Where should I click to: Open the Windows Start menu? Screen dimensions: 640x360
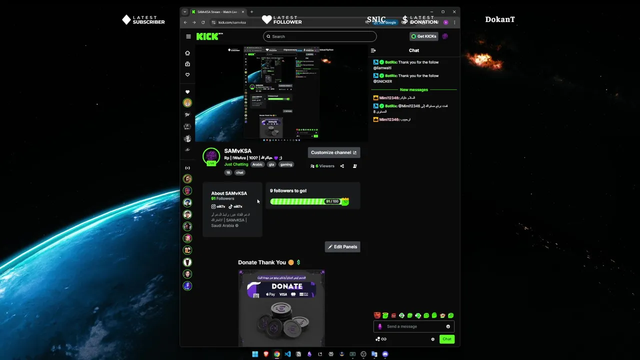pos(255,354)
